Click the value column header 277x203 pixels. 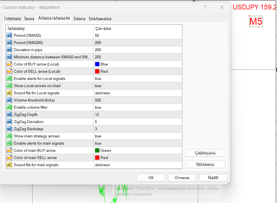(x=137, y=28)
